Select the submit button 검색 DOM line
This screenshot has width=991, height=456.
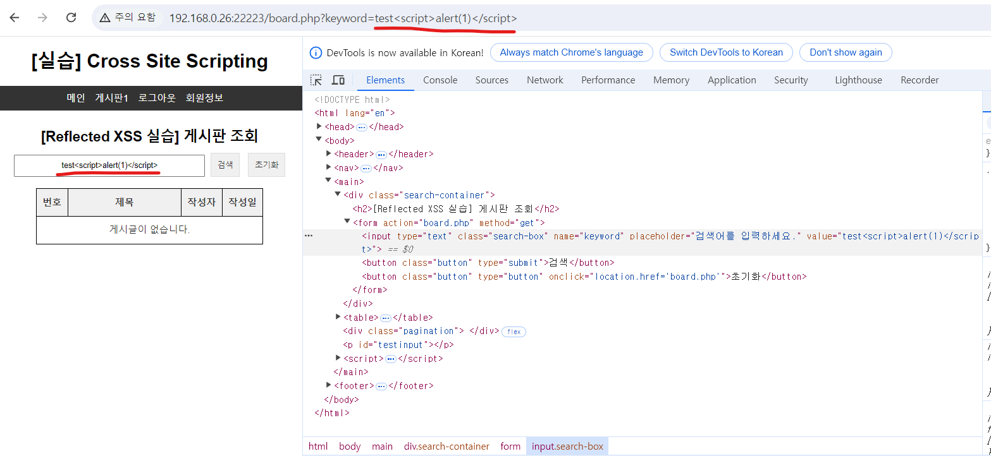click(x=488, y=263)
